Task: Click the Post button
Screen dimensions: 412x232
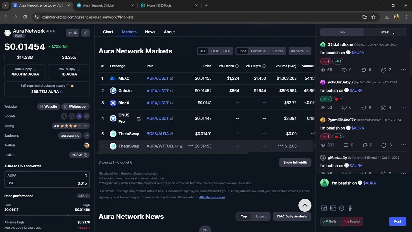Action: tap(398, 221)
